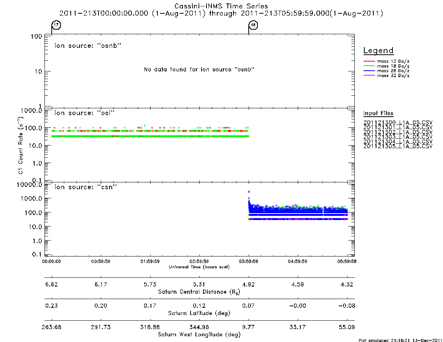The image size is (443, 342).
Task: Click the highest blue data point in csn panel
Action: click(x=249, y=192)
